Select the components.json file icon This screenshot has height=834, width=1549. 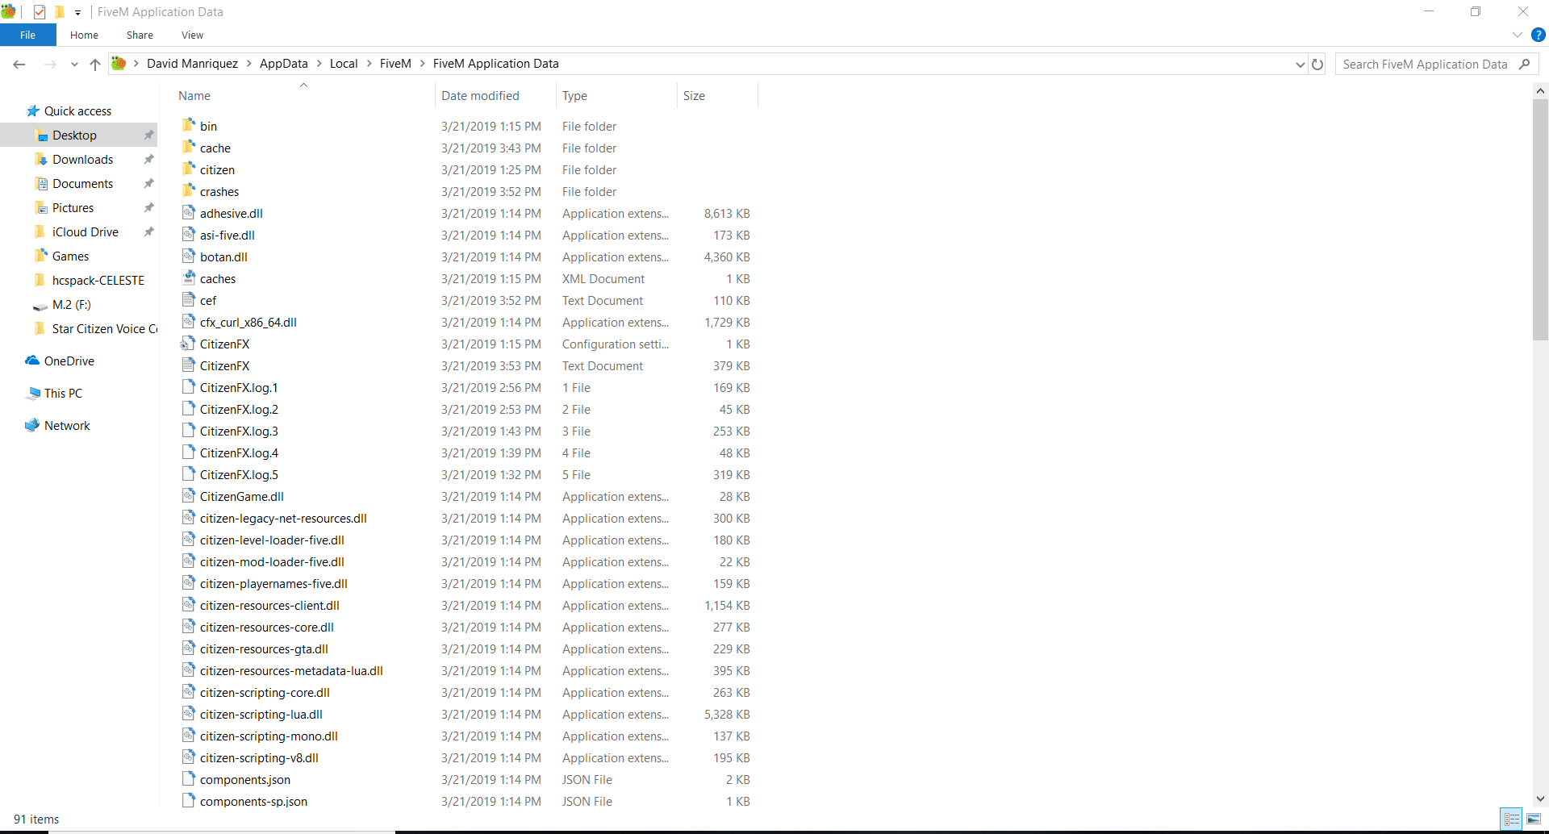click(x=189, y=779)
